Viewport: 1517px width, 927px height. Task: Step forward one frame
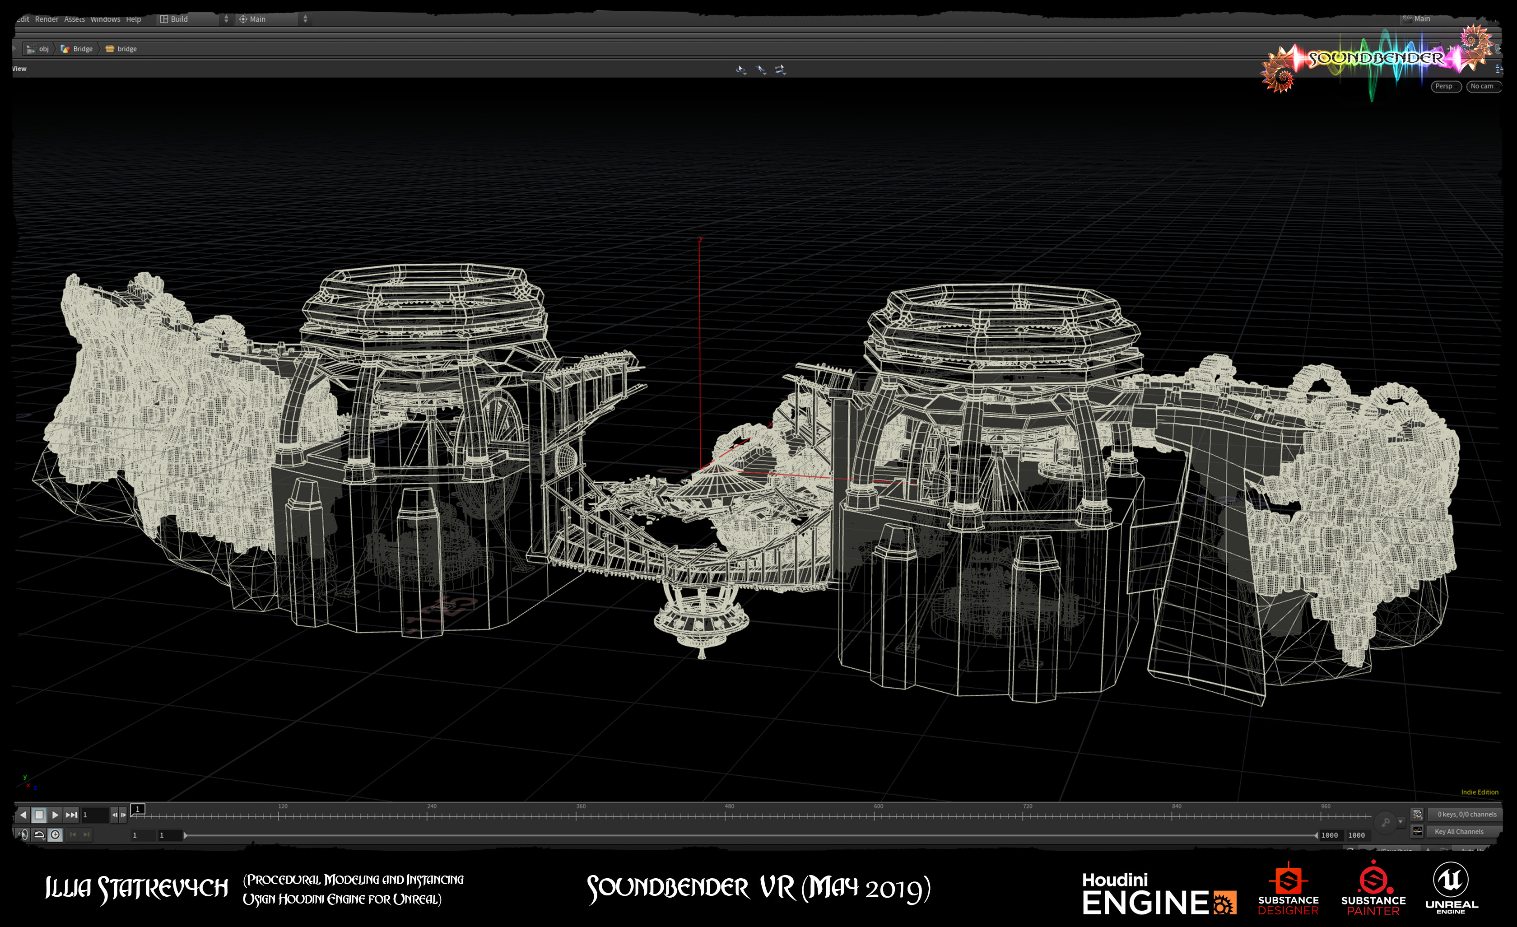point(123,815)
